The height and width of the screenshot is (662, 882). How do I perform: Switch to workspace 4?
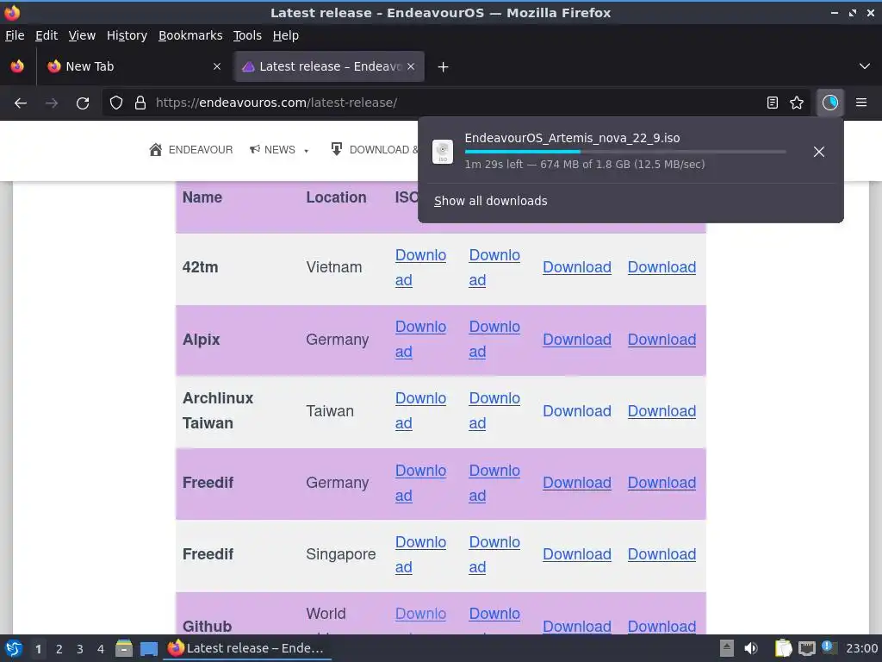101,649
